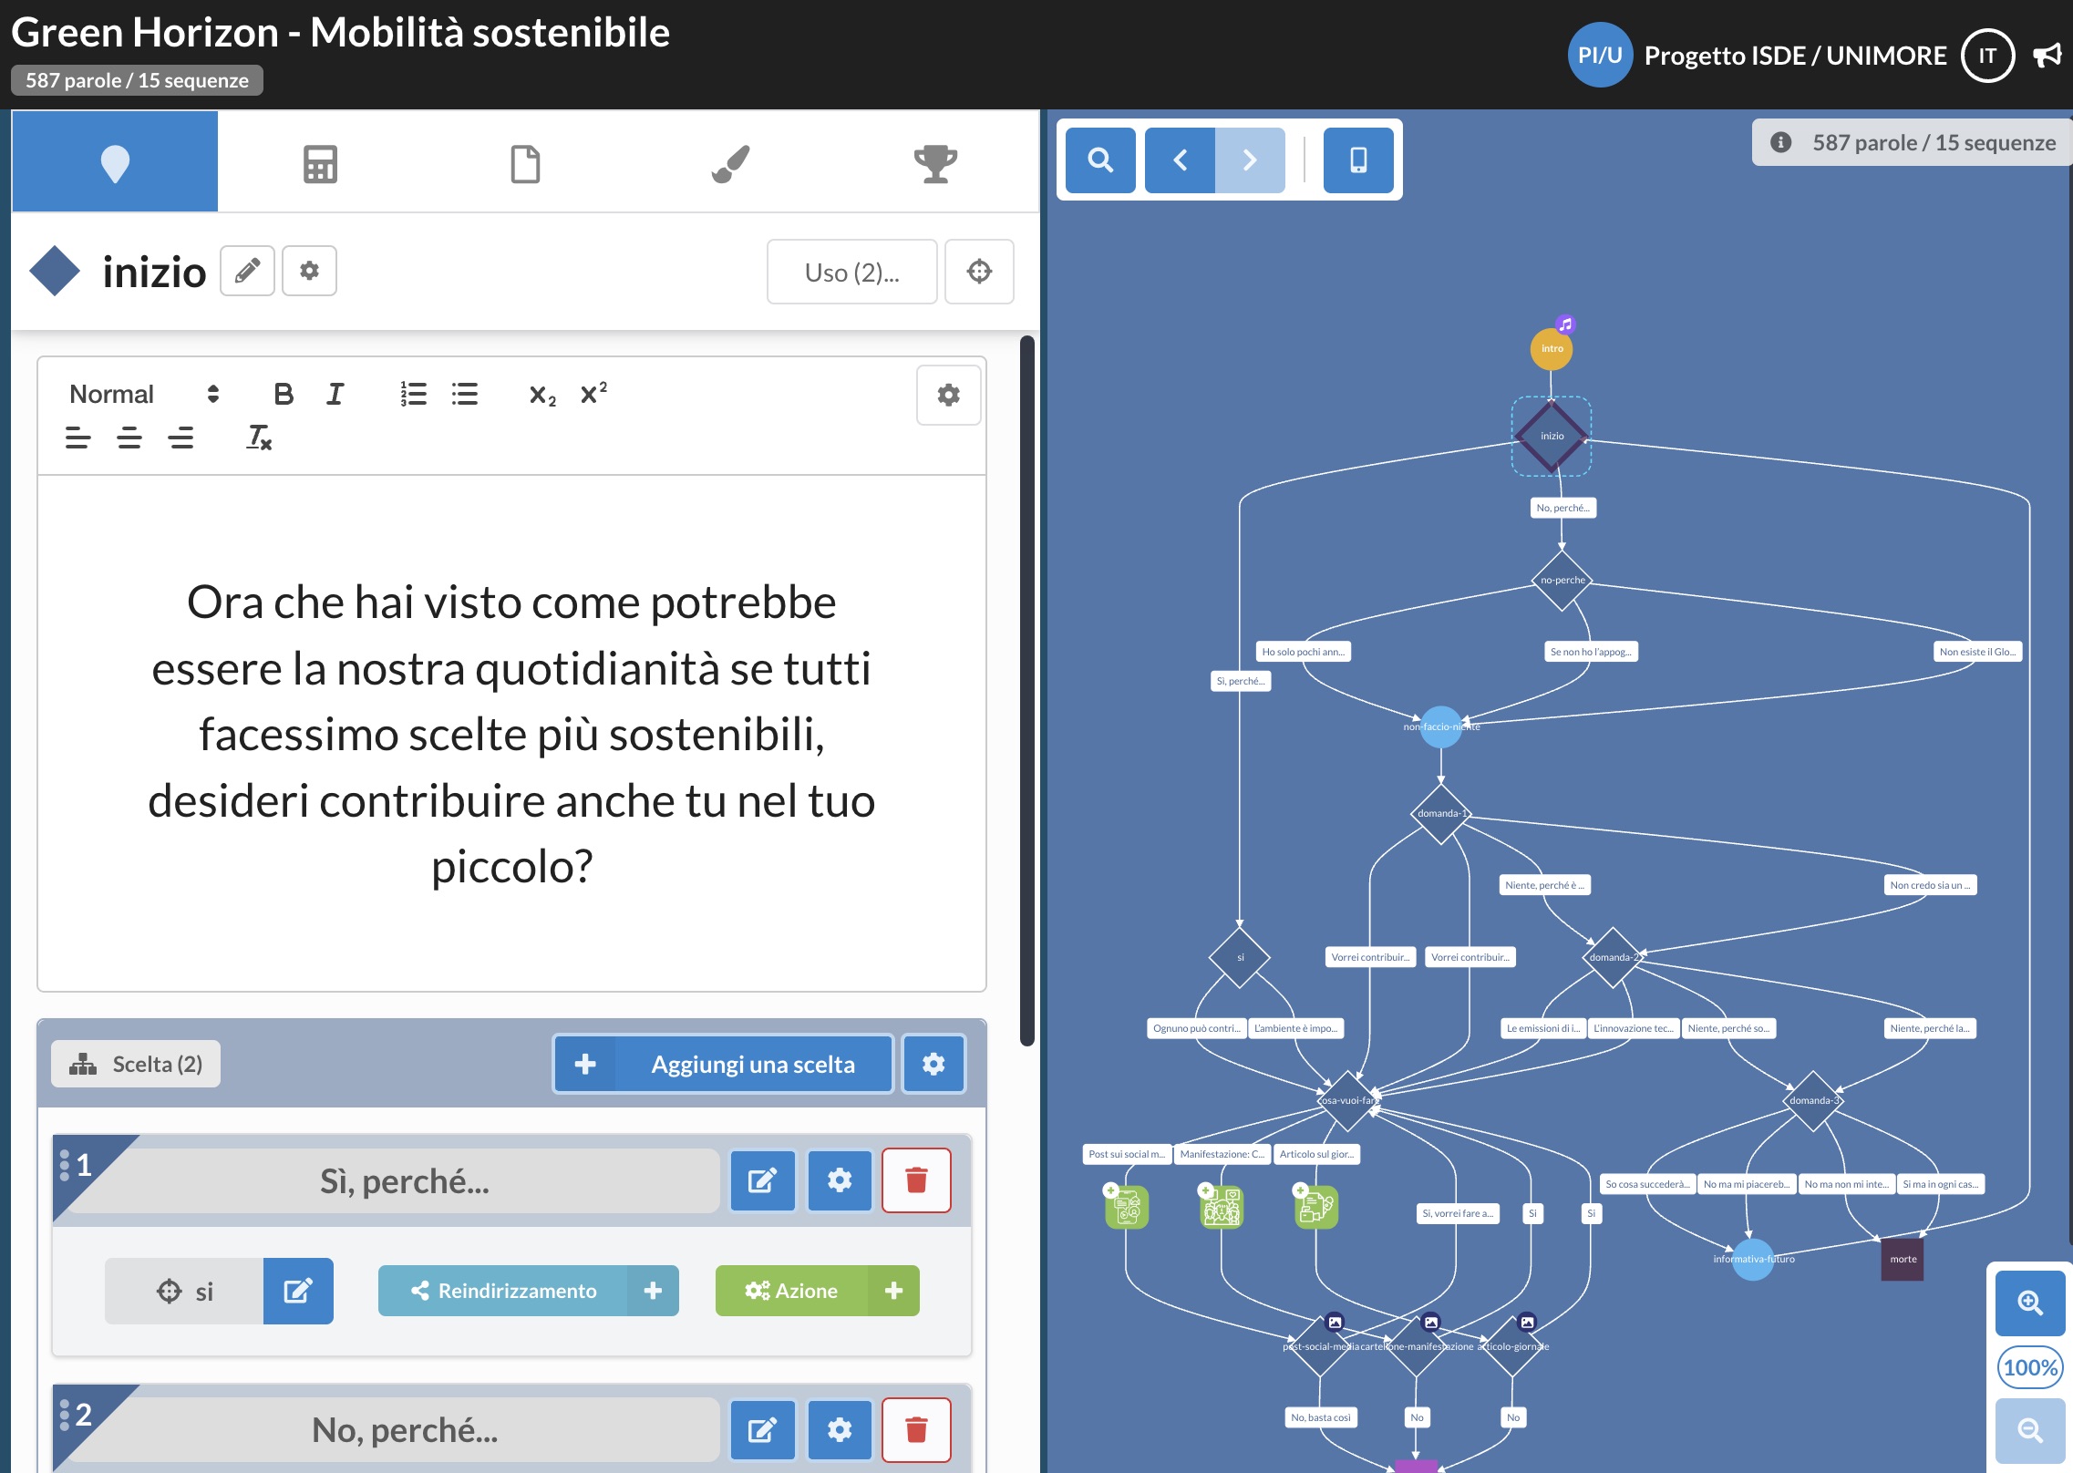Open the Normal paragraph style dropdown
This screenshot has width=2073, height=1473.
tap(144, 394)
